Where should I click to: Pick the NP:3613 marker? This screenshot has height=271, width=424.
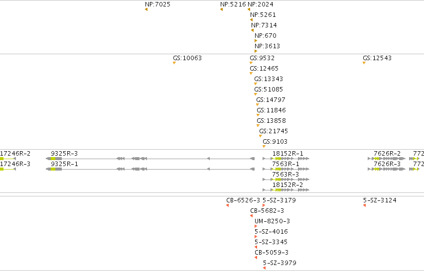(x=256, y=51)
